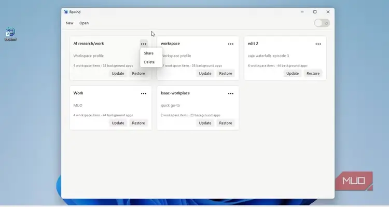Close the AI research/work three-dot menu button
Screen dimensions: 389x207
coord(144,44)
